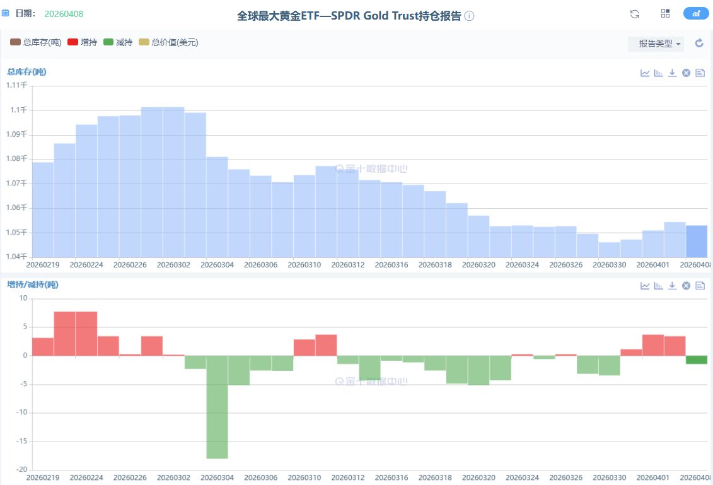
Task: Open date picker showing 20260408
Action: pyautogui.click(x=64, y=14)
